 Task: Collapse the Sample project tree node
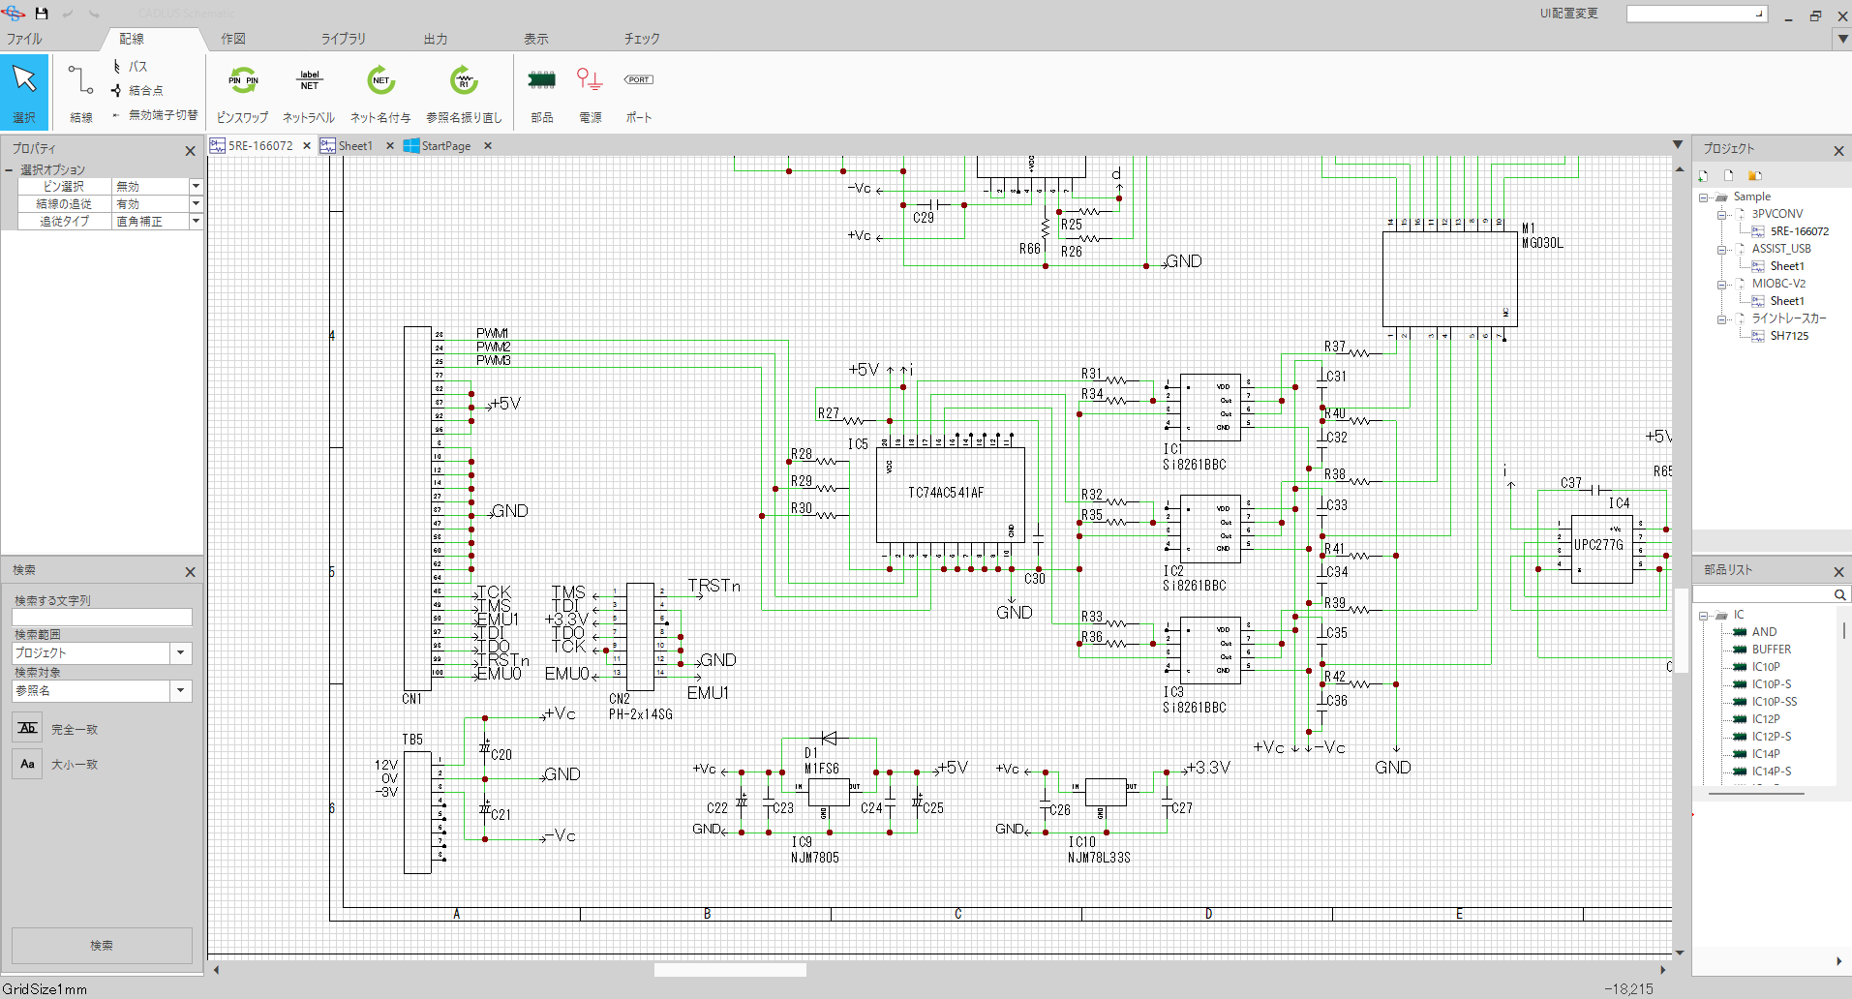[x=1704, y=197]
